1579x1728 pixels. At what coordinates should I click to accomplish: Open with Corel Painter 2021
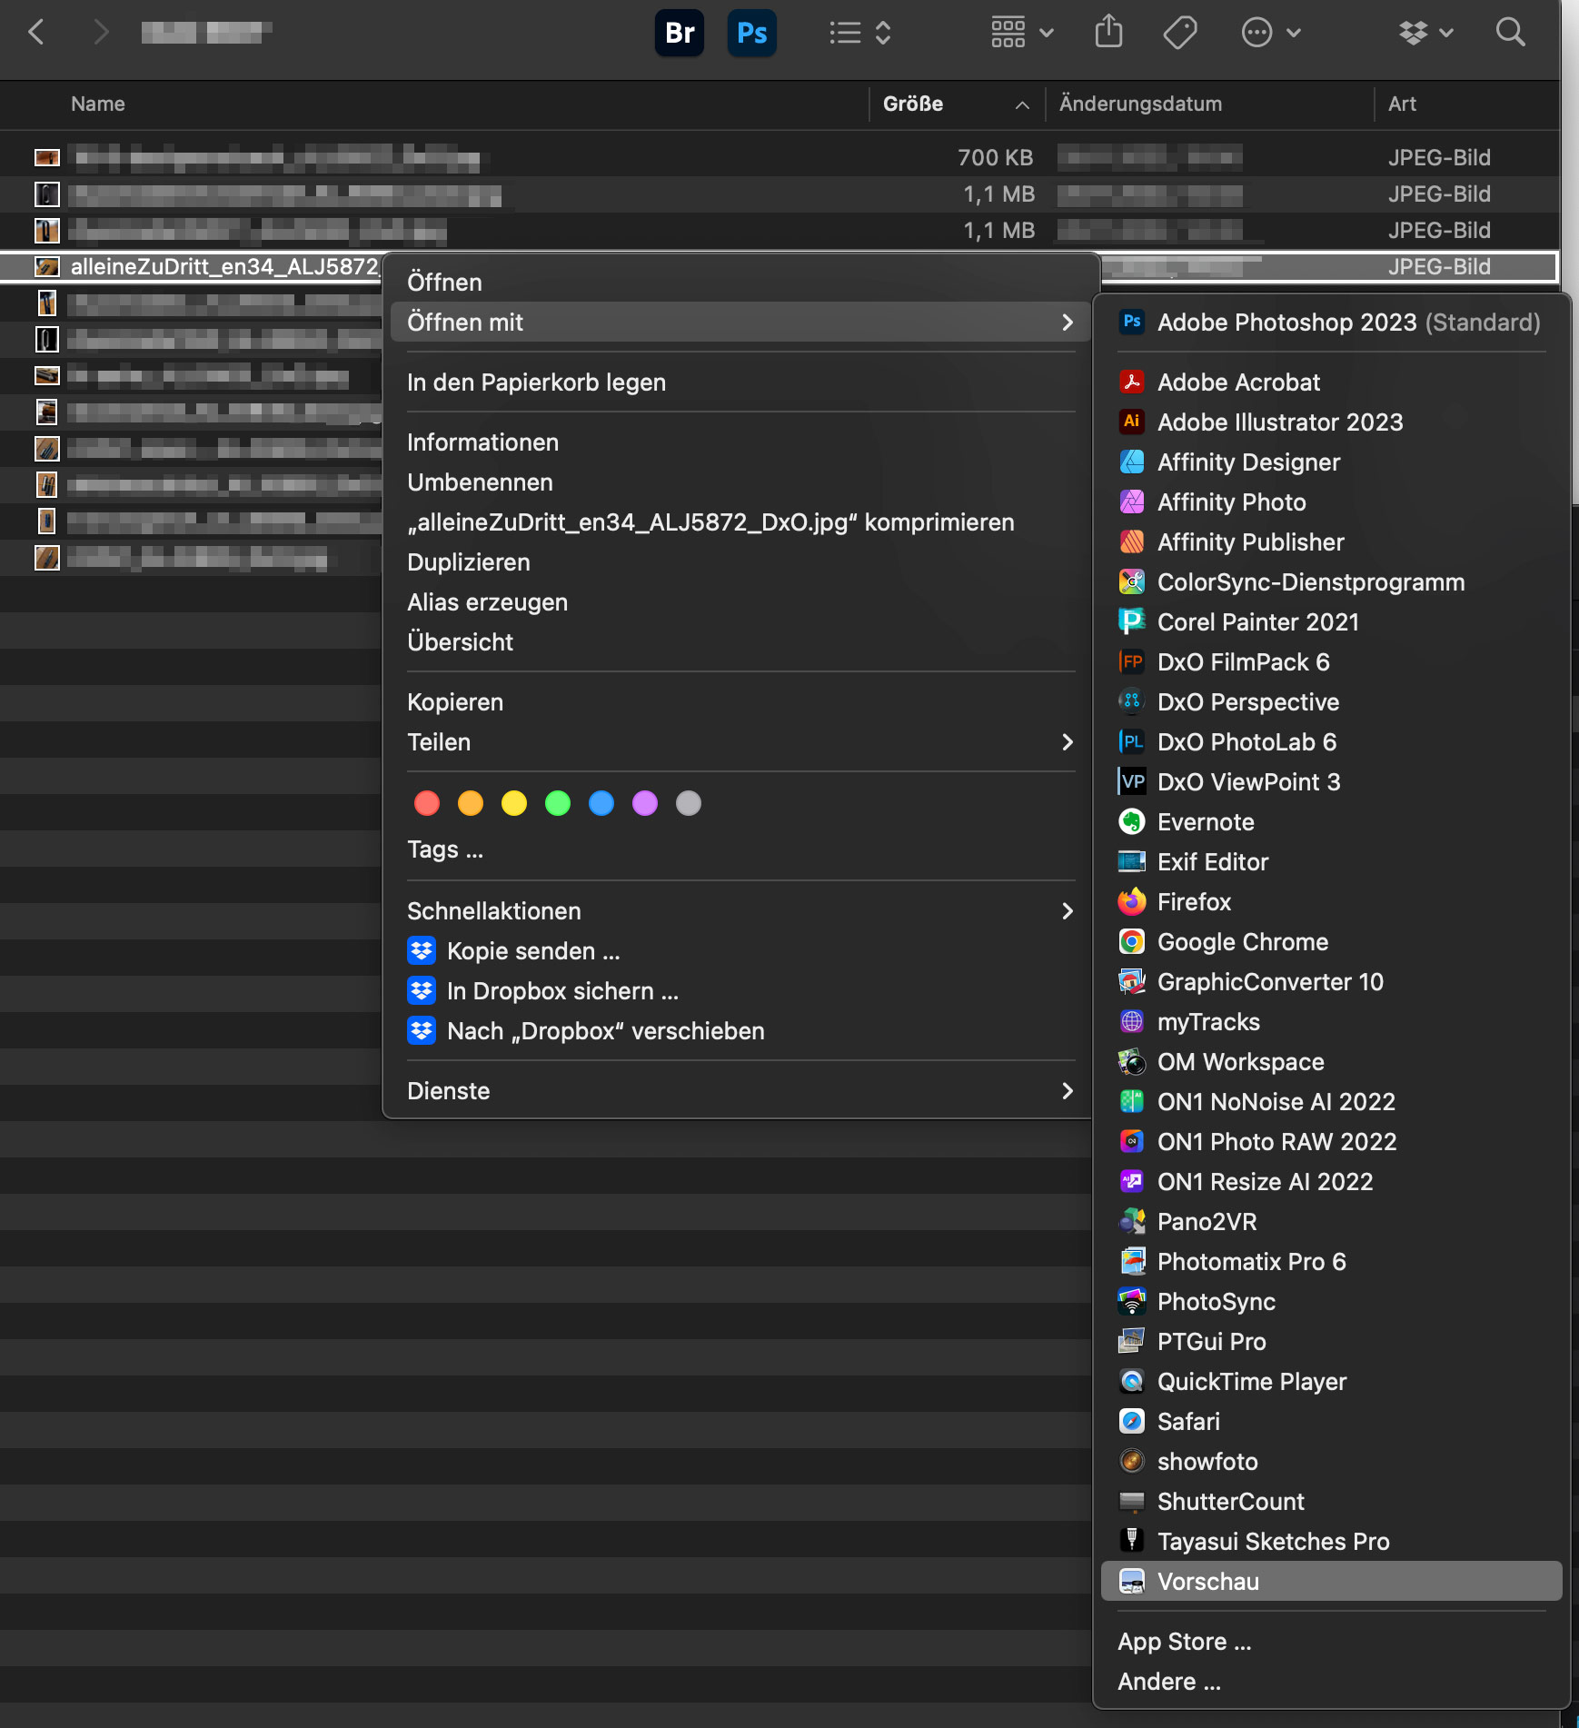click(1331, 622)
